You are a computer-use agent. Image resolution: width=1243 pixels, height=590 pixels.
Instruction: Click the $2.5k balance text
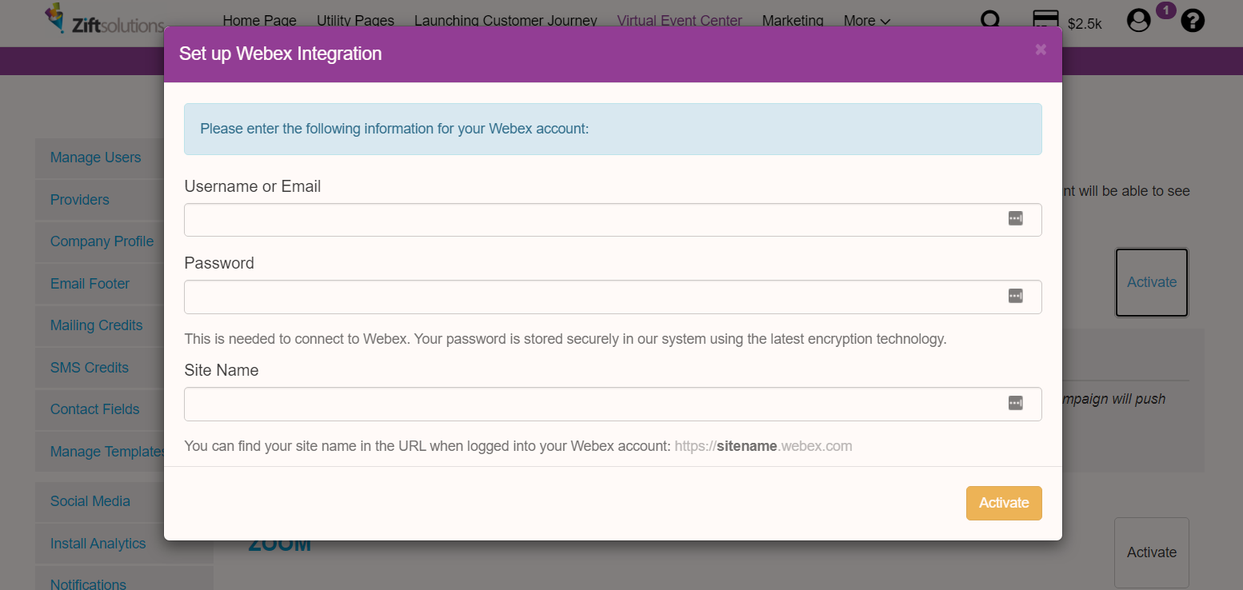[x=1085, y=24]
